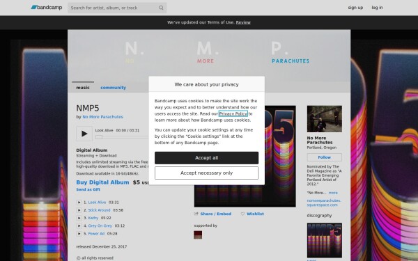Click the N. M. P. No More Parachutes header banner

click(209, 56)
